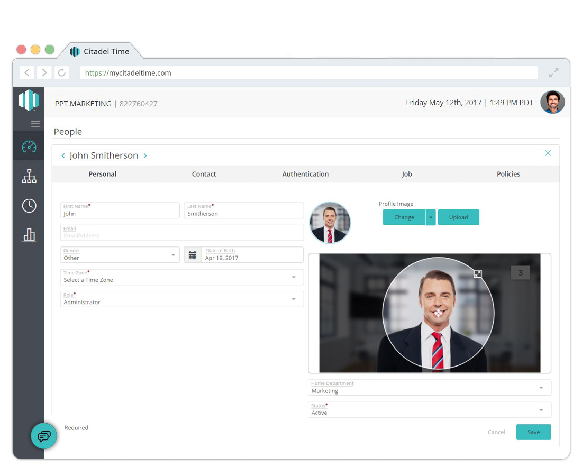Upload a new profile image
This screenshot has width=582, height=467.
click(x=458, y=217)
